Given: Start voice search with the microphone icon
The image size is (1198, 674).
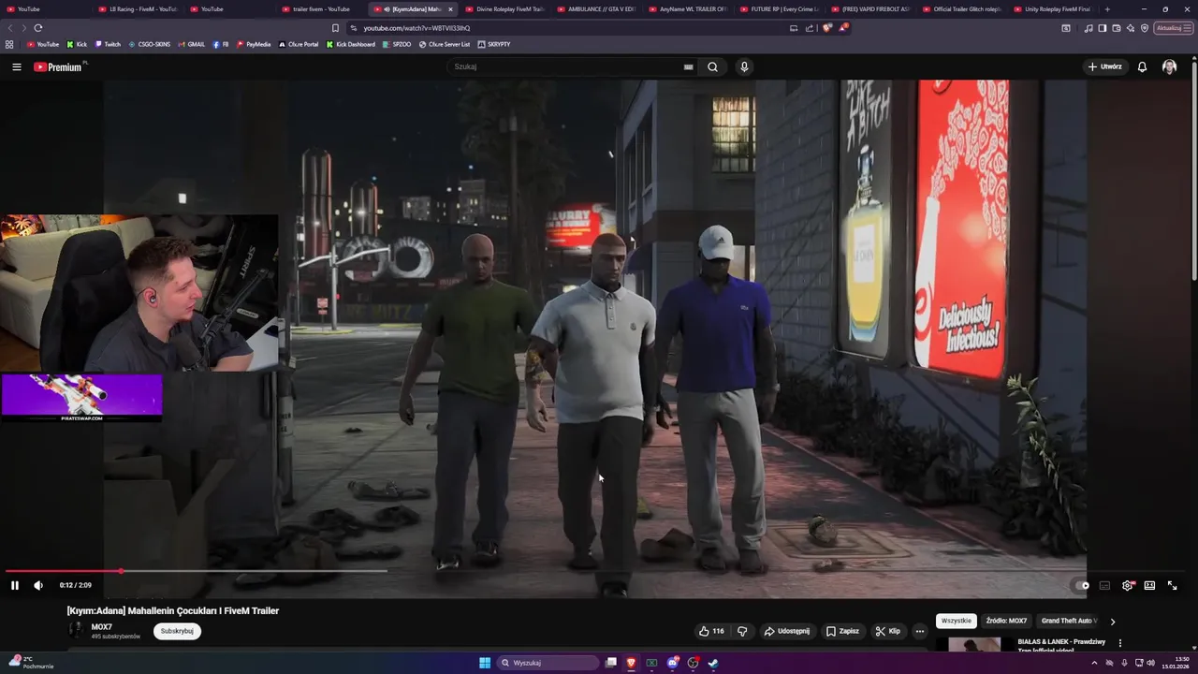Looking at the screenshot, I should coord(744,66).
